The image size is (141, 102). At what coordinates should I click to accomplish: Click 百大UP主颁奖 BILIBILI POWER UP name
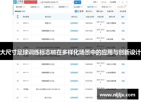[x=48, y=89]
